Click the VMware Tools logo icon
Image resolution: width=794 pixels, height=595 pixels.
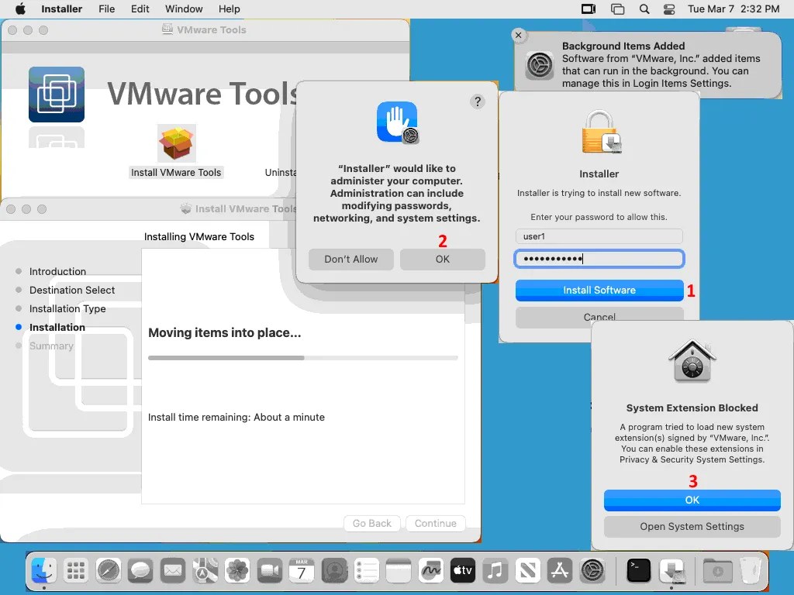click(56, 95)
